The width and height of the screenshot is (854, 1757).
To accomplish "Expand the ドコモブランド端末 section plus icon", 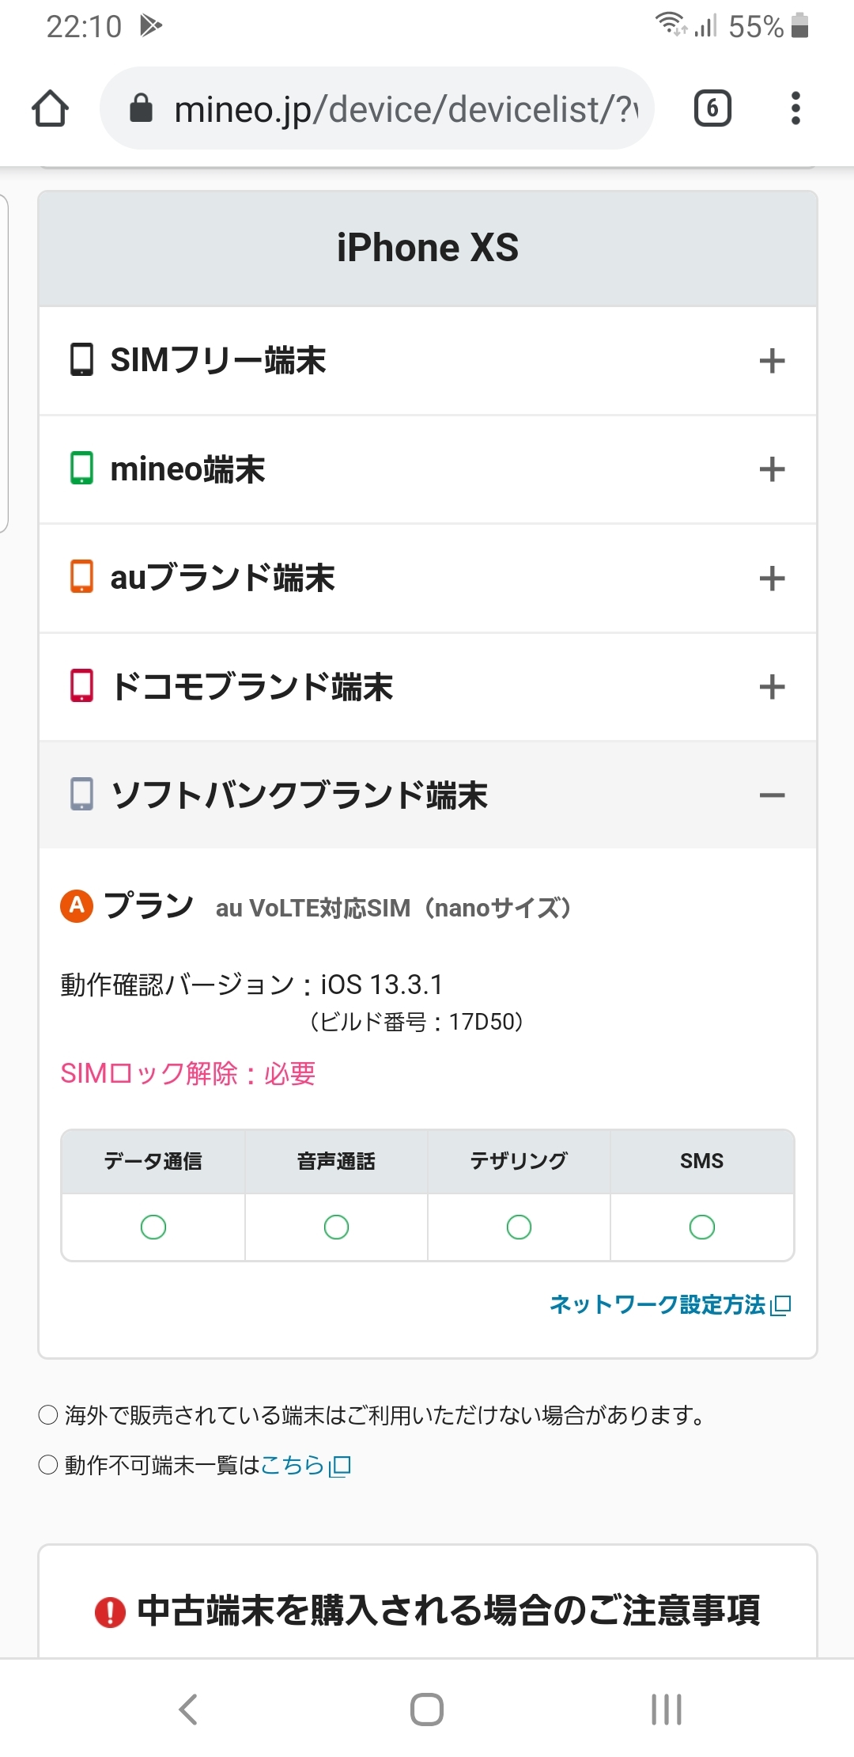I will [x=772, y=687].
